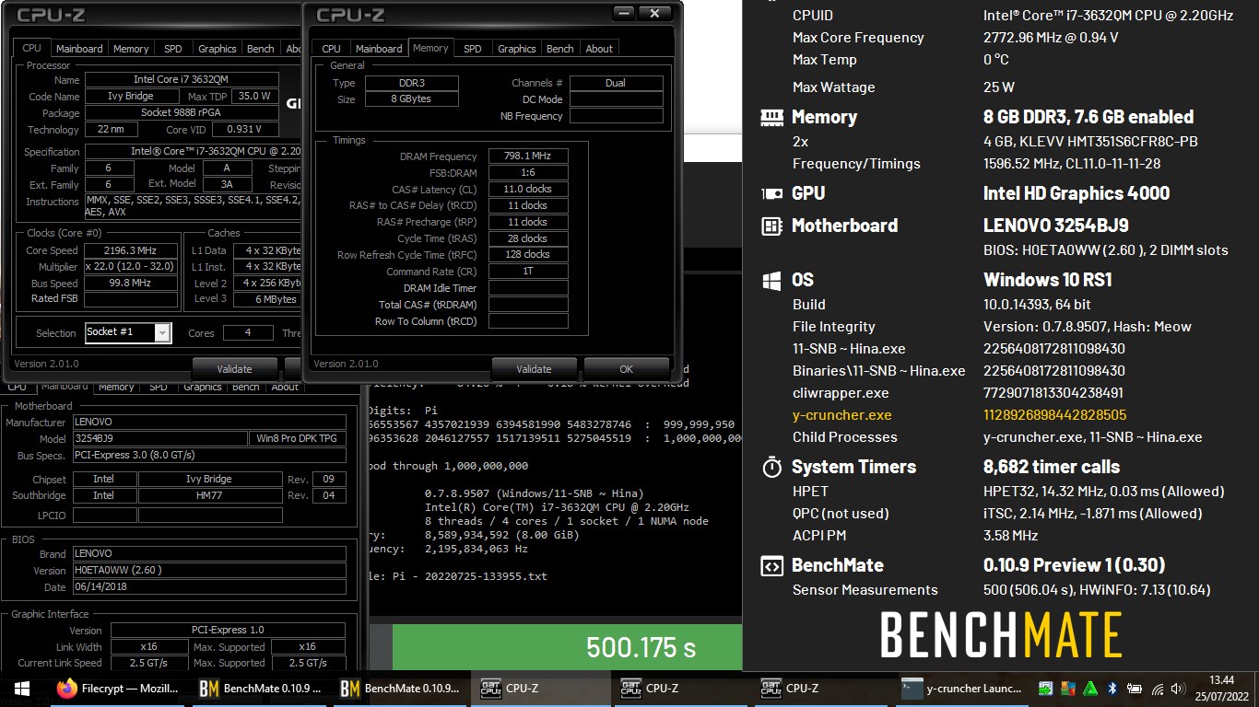Click the Command Rate 1T value

pos(528,272)
